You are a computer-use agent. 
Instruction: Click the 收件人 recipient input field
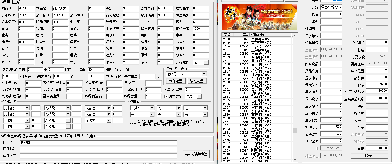click(98, 143)
